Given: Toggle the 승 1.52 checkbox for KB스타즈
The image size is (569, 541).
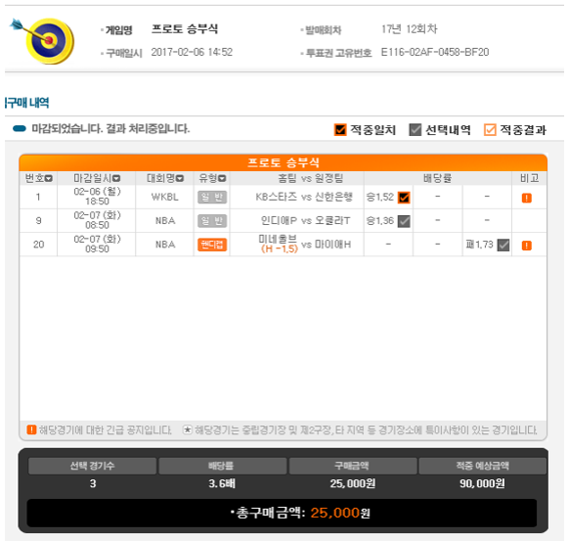Looking at the screenshot, I should coord(404,198).
